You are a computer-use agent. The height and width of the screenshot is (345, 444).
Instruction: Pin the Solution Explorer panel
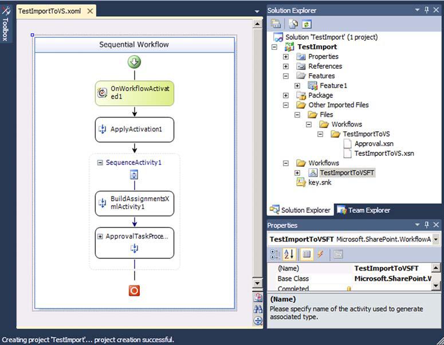pyautogui.click(x=427, y=10)
